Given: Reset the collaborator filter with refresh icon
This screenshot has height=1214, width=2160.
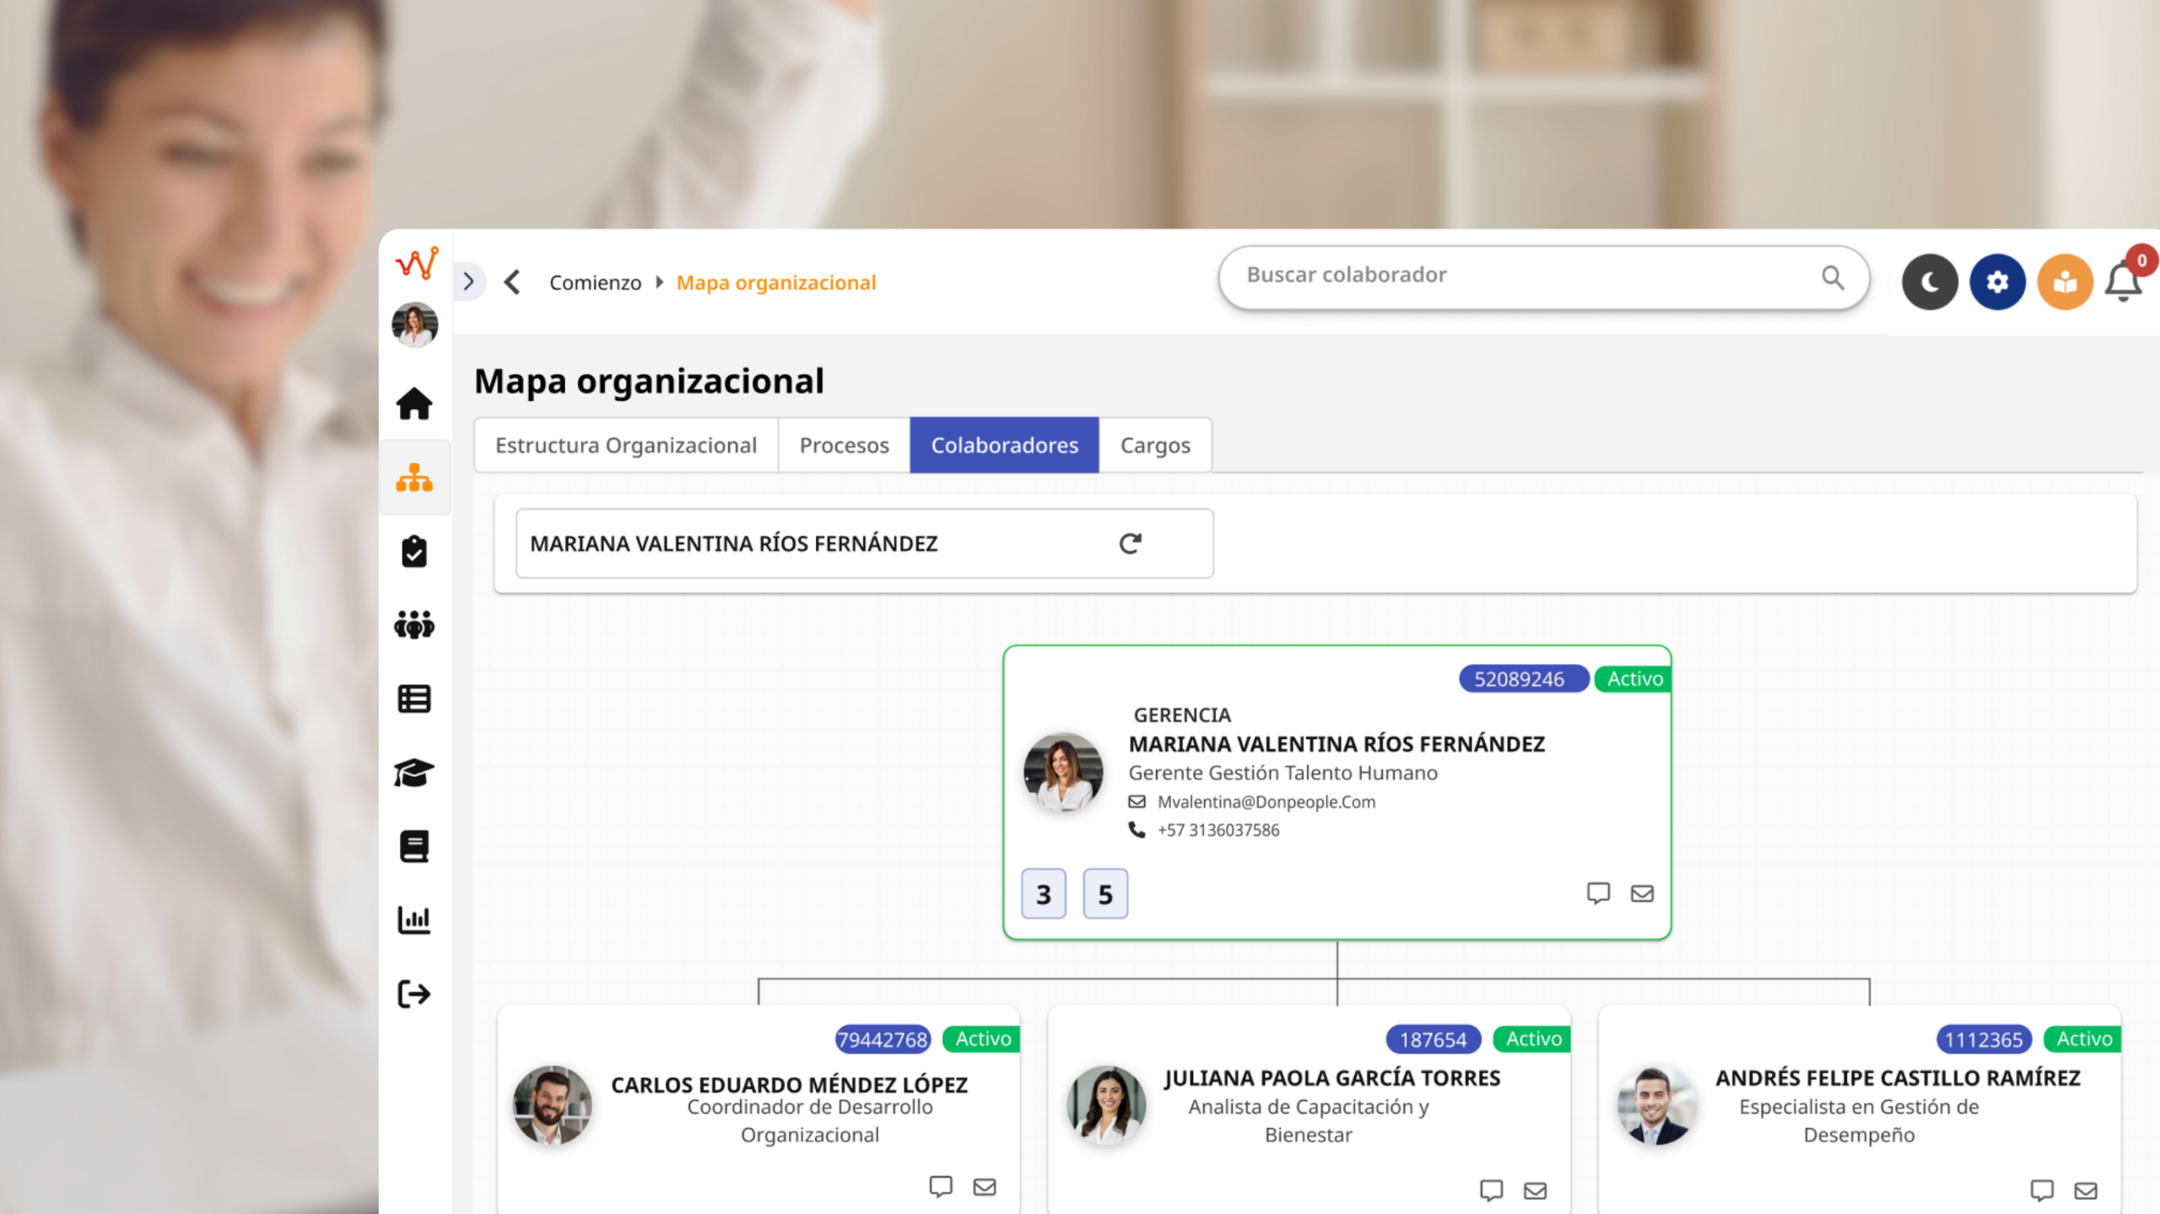Looking at the screenshot, I should point(1130,543).
